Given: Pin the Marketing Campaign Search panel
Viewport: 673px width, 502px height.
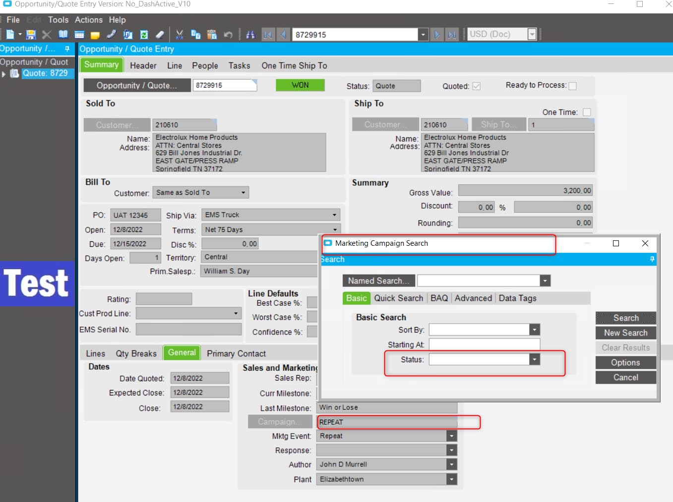Looking at the screenshot, I should [x=652, y=259].
